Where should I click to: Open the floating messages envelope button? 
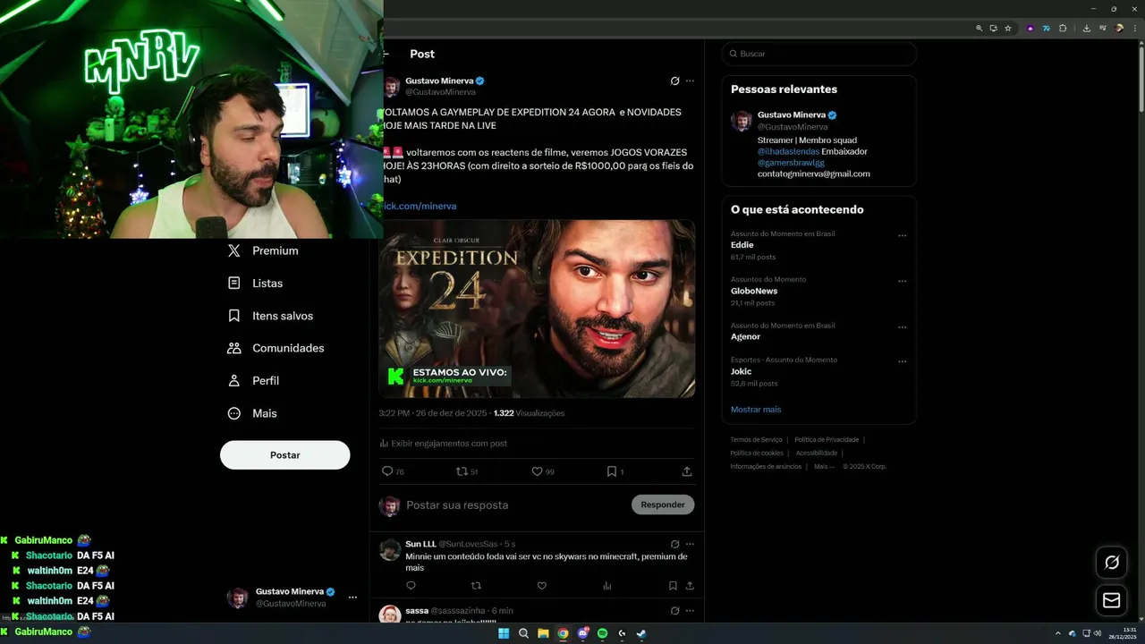click(x=1112, y=600)
